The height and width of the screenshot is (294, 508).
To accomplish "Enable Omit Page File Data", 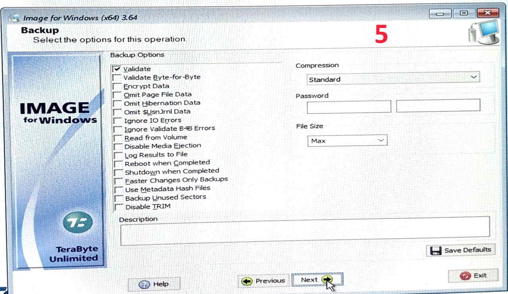I will tap(117, 95).
